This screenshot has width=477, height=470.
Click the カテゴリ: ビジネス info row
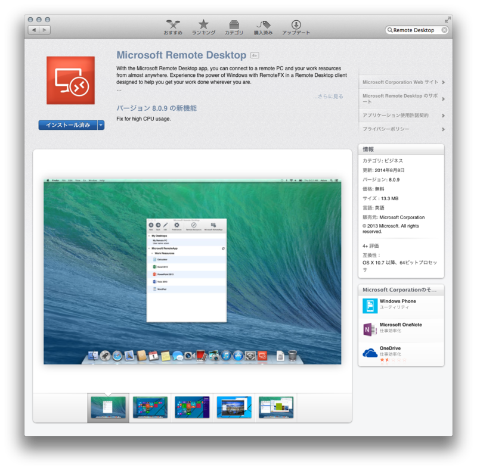pyautogui.click(x=383, y=160)
